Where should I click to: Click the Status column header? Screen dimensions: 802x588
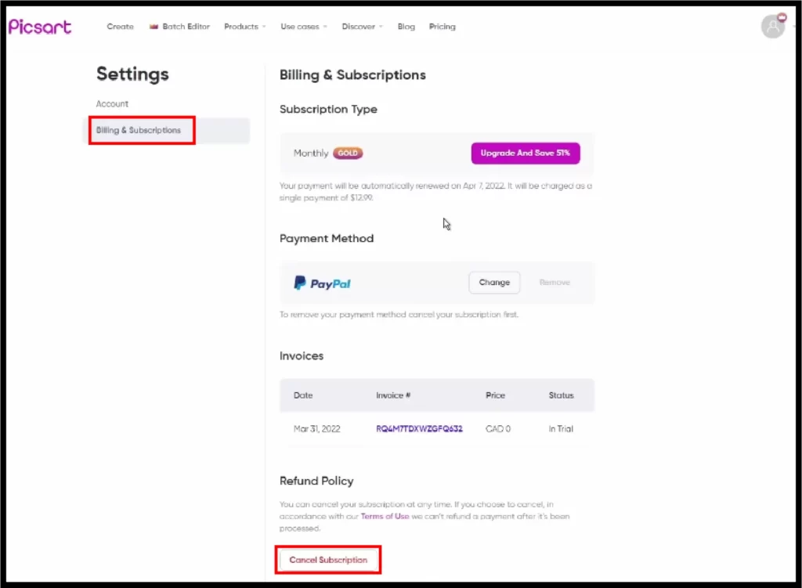coord(561,395)
